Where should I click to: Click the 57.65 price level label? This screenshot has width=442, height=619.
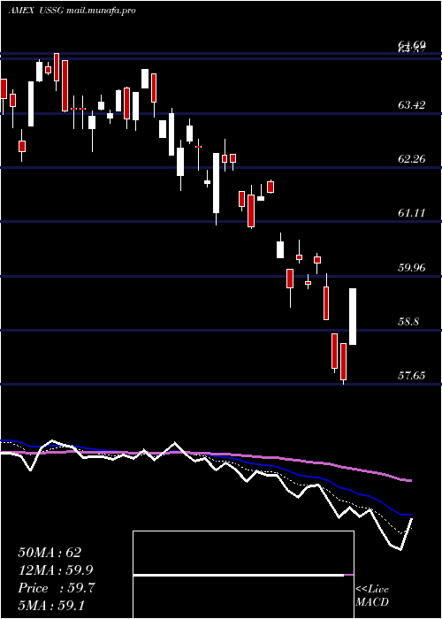(x=412, y=376)
